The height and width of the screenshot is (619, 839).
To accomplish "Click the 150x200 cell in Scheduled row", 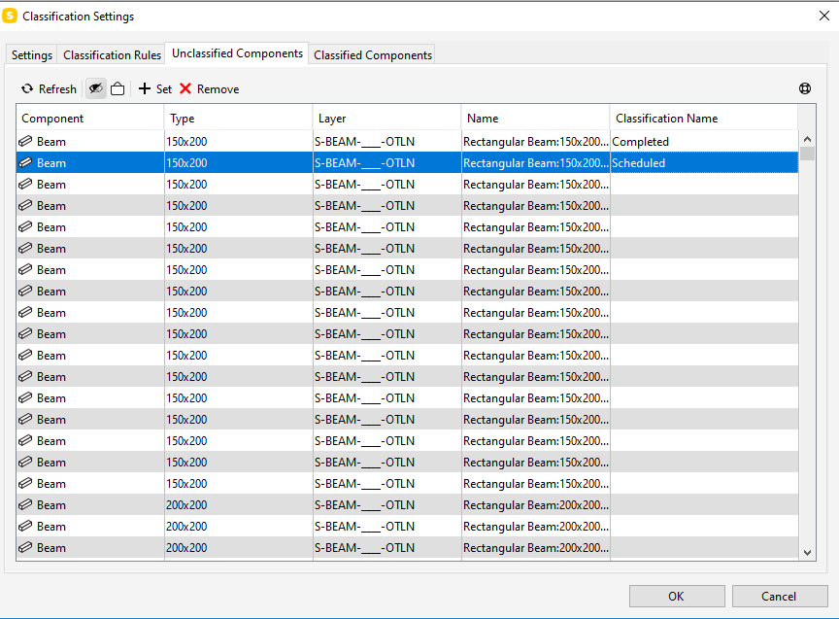I will (239, 163).
